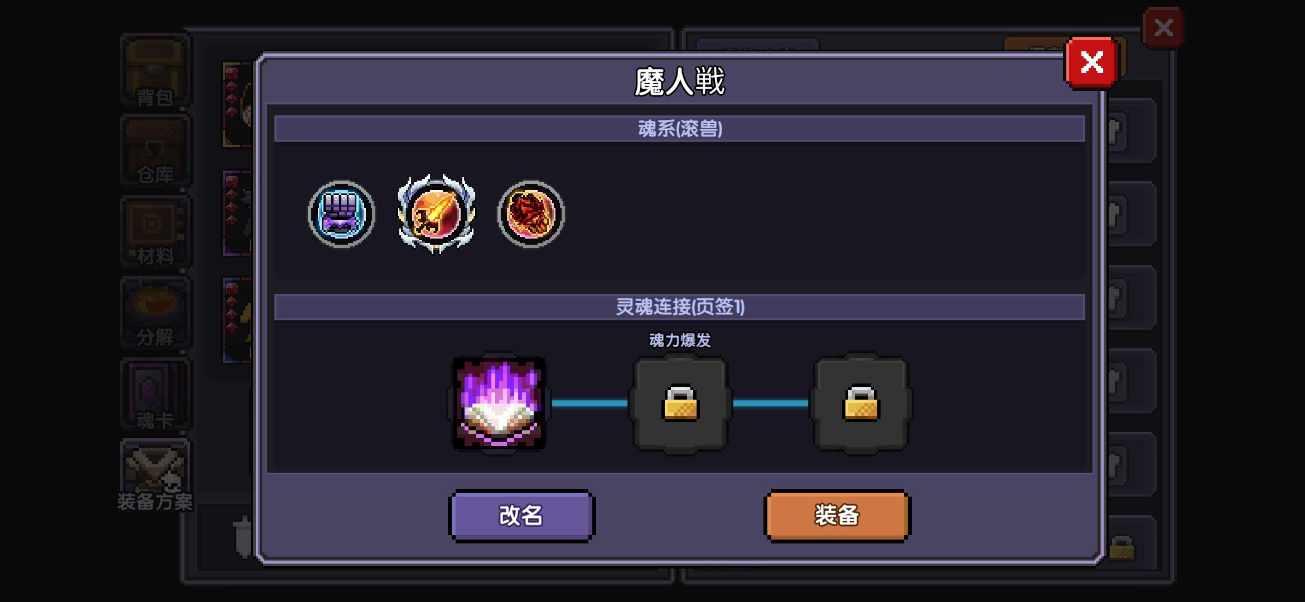Click the 魂力爆发 label above locked slot

coord(680,340)
